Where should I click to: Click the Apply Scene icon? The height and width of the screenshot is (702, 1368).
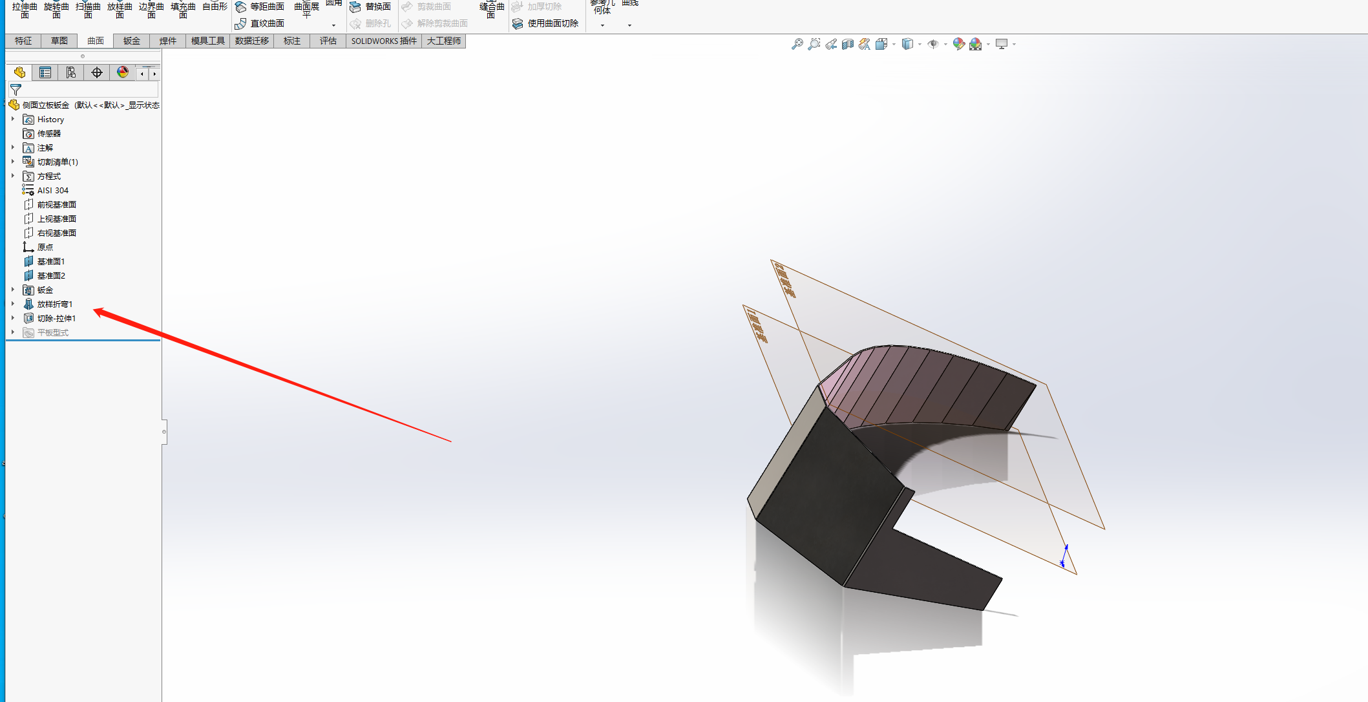(976, 44)
